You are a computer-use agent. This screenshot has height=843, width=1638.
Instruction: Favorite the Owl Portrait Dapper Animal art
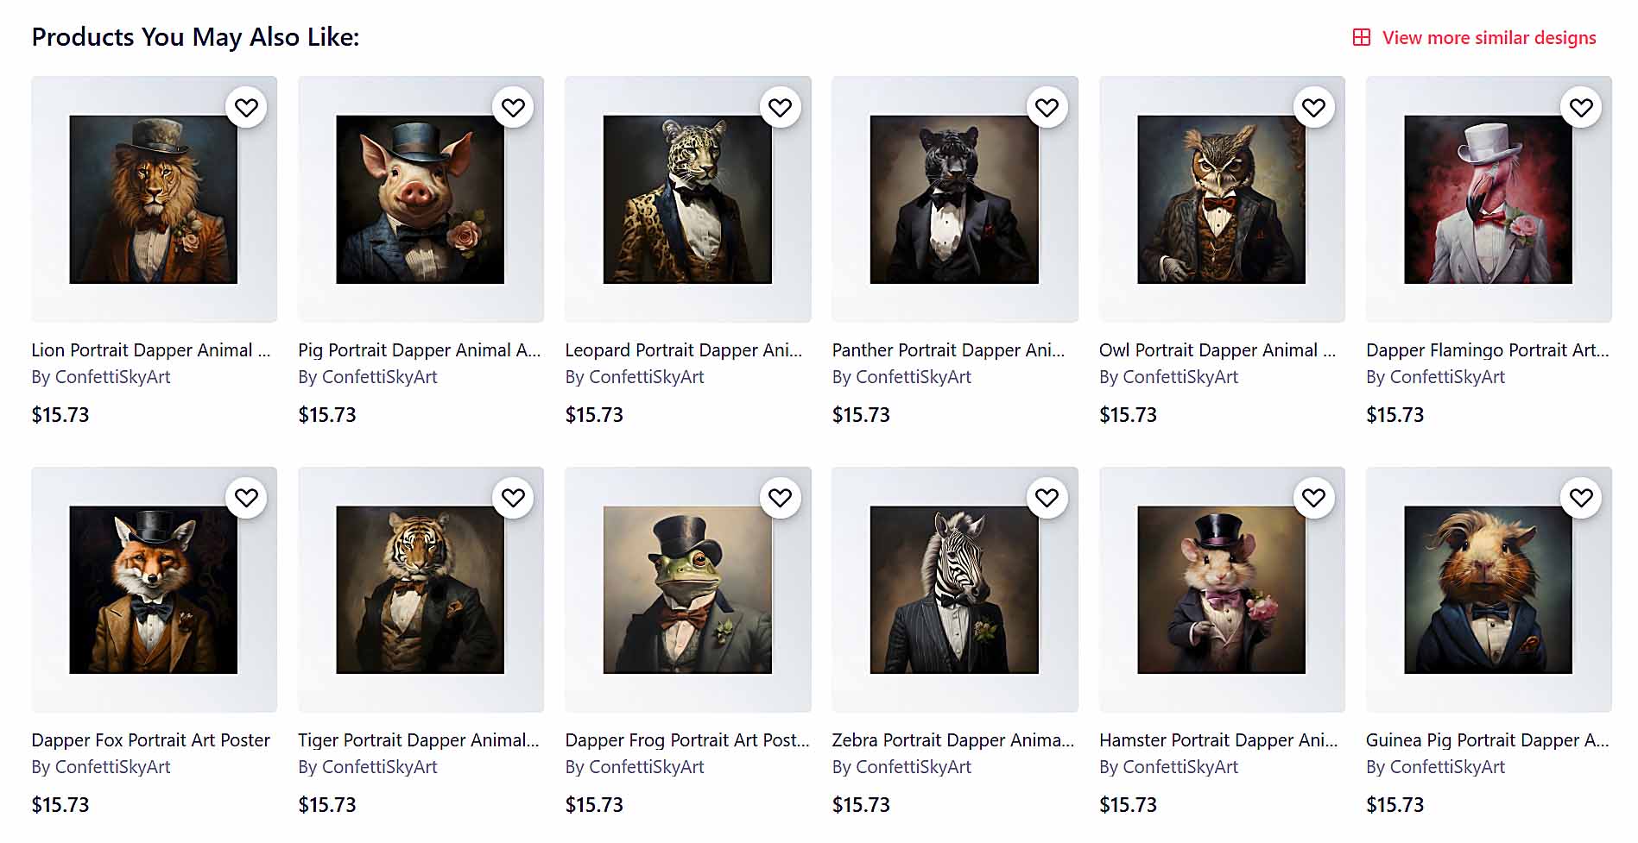click(1314, 107)
